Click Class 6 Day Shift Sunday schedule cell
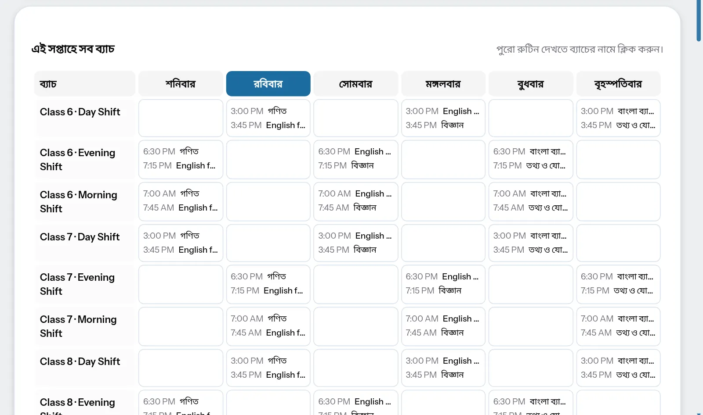The width and height of the screenshot is (703, 415). [x=268, y=118]
